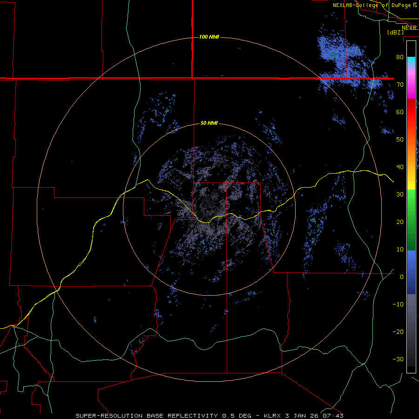This screenshot has height=419, width=419.
Task: Click the reflectivity color scale bar
Action: coord(411,207)
